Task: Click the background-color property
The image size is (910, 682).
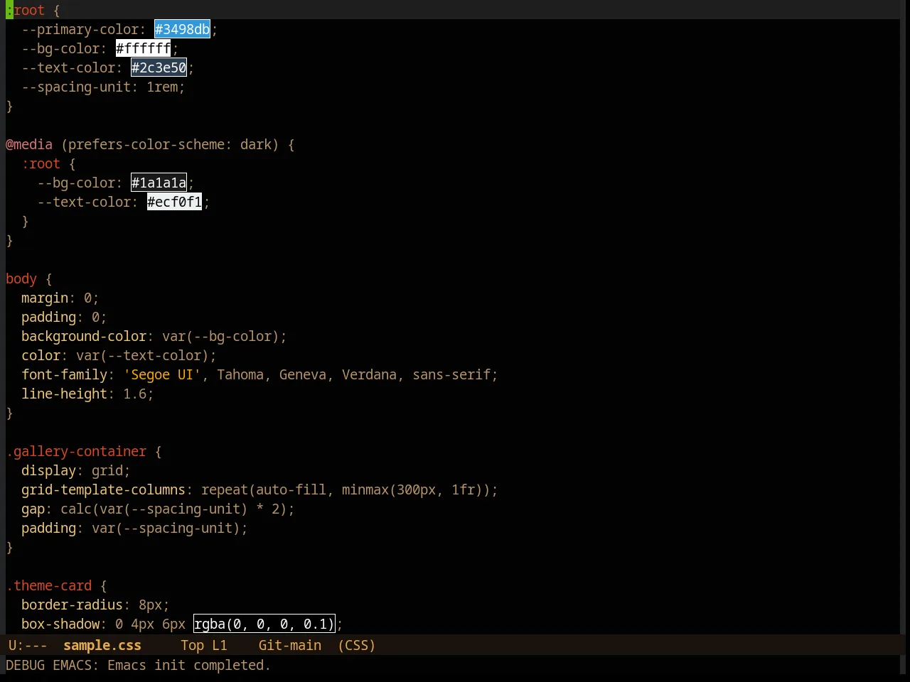Action: click(84, 336)
